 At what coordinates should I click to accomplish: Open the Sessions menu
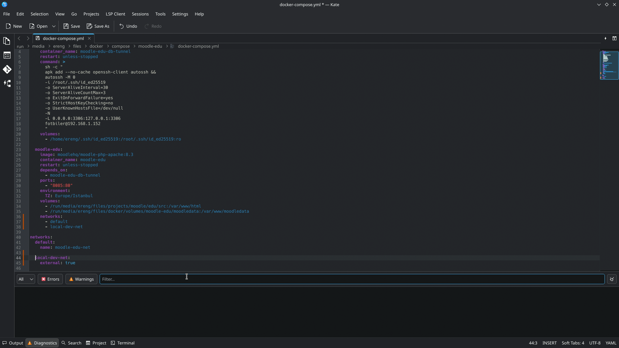click(x=140, y=14)
